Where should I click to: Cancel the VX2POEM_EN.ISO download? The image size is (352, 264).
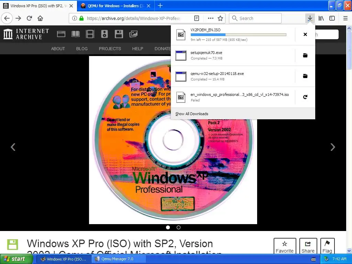click(305, 34)
